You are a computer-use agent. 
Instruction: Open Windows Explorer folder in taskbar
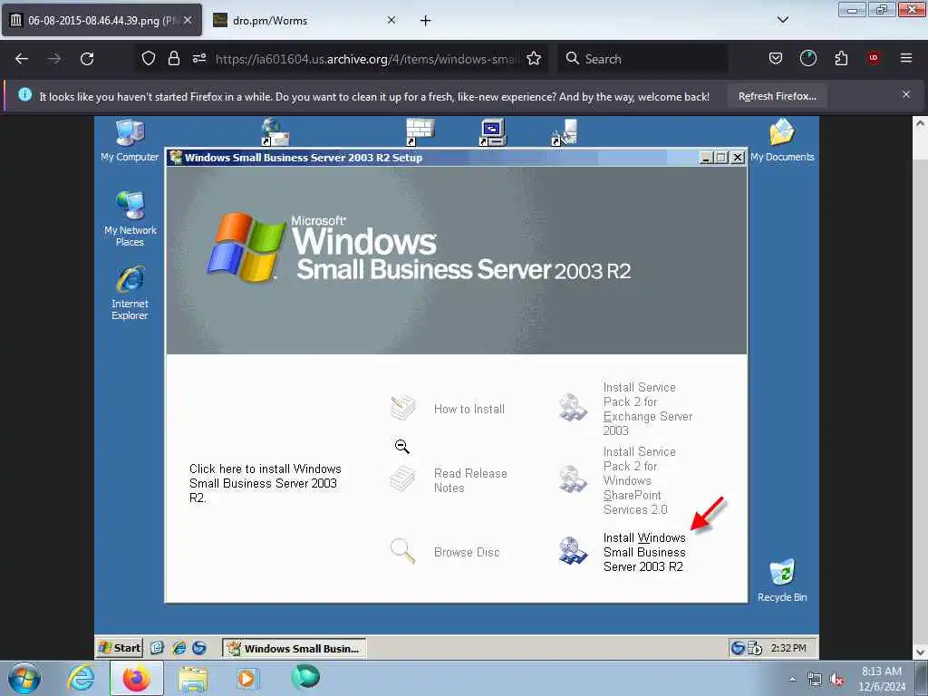click(193, 678)
